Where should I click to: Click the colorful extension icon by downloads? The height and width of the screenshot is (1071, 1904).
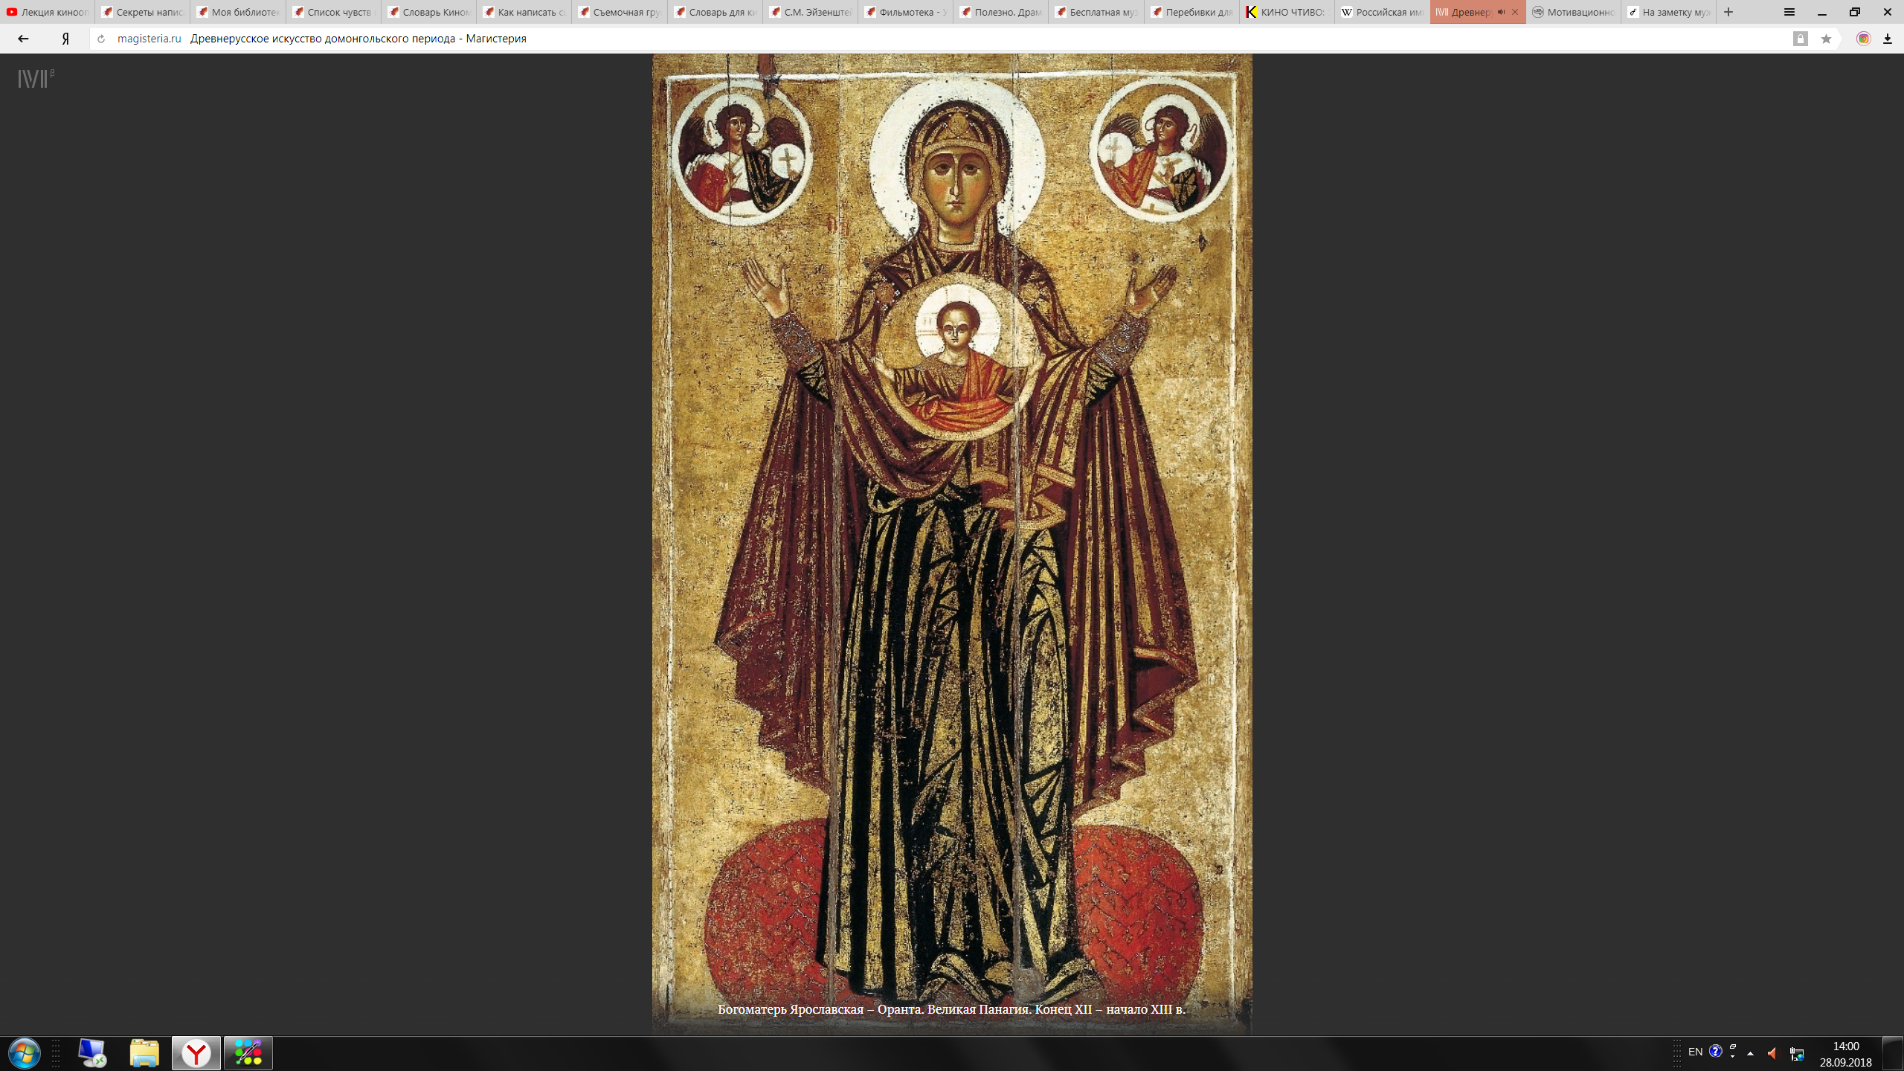(x=1863, y=39)
